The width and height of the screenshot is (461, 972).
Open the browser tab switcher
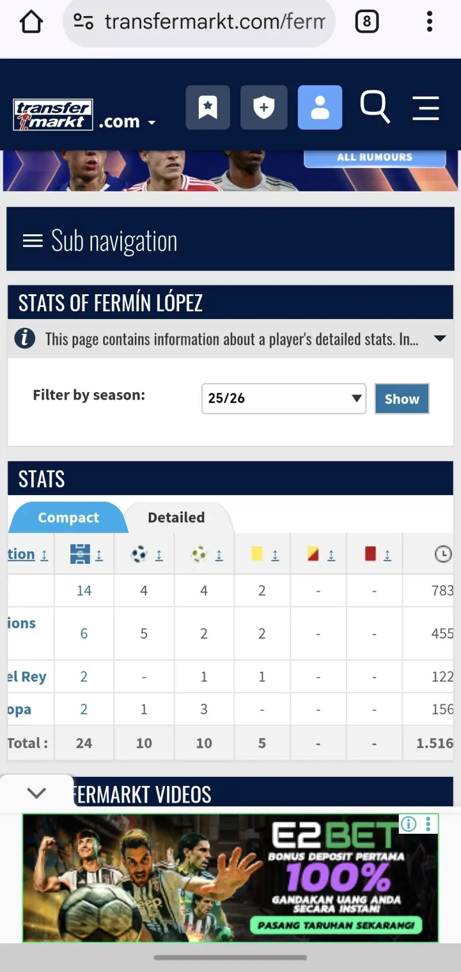[367, 22]
